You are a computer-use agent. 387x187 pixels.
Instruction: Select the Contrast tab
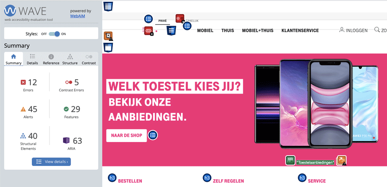(x=89, y=59)
